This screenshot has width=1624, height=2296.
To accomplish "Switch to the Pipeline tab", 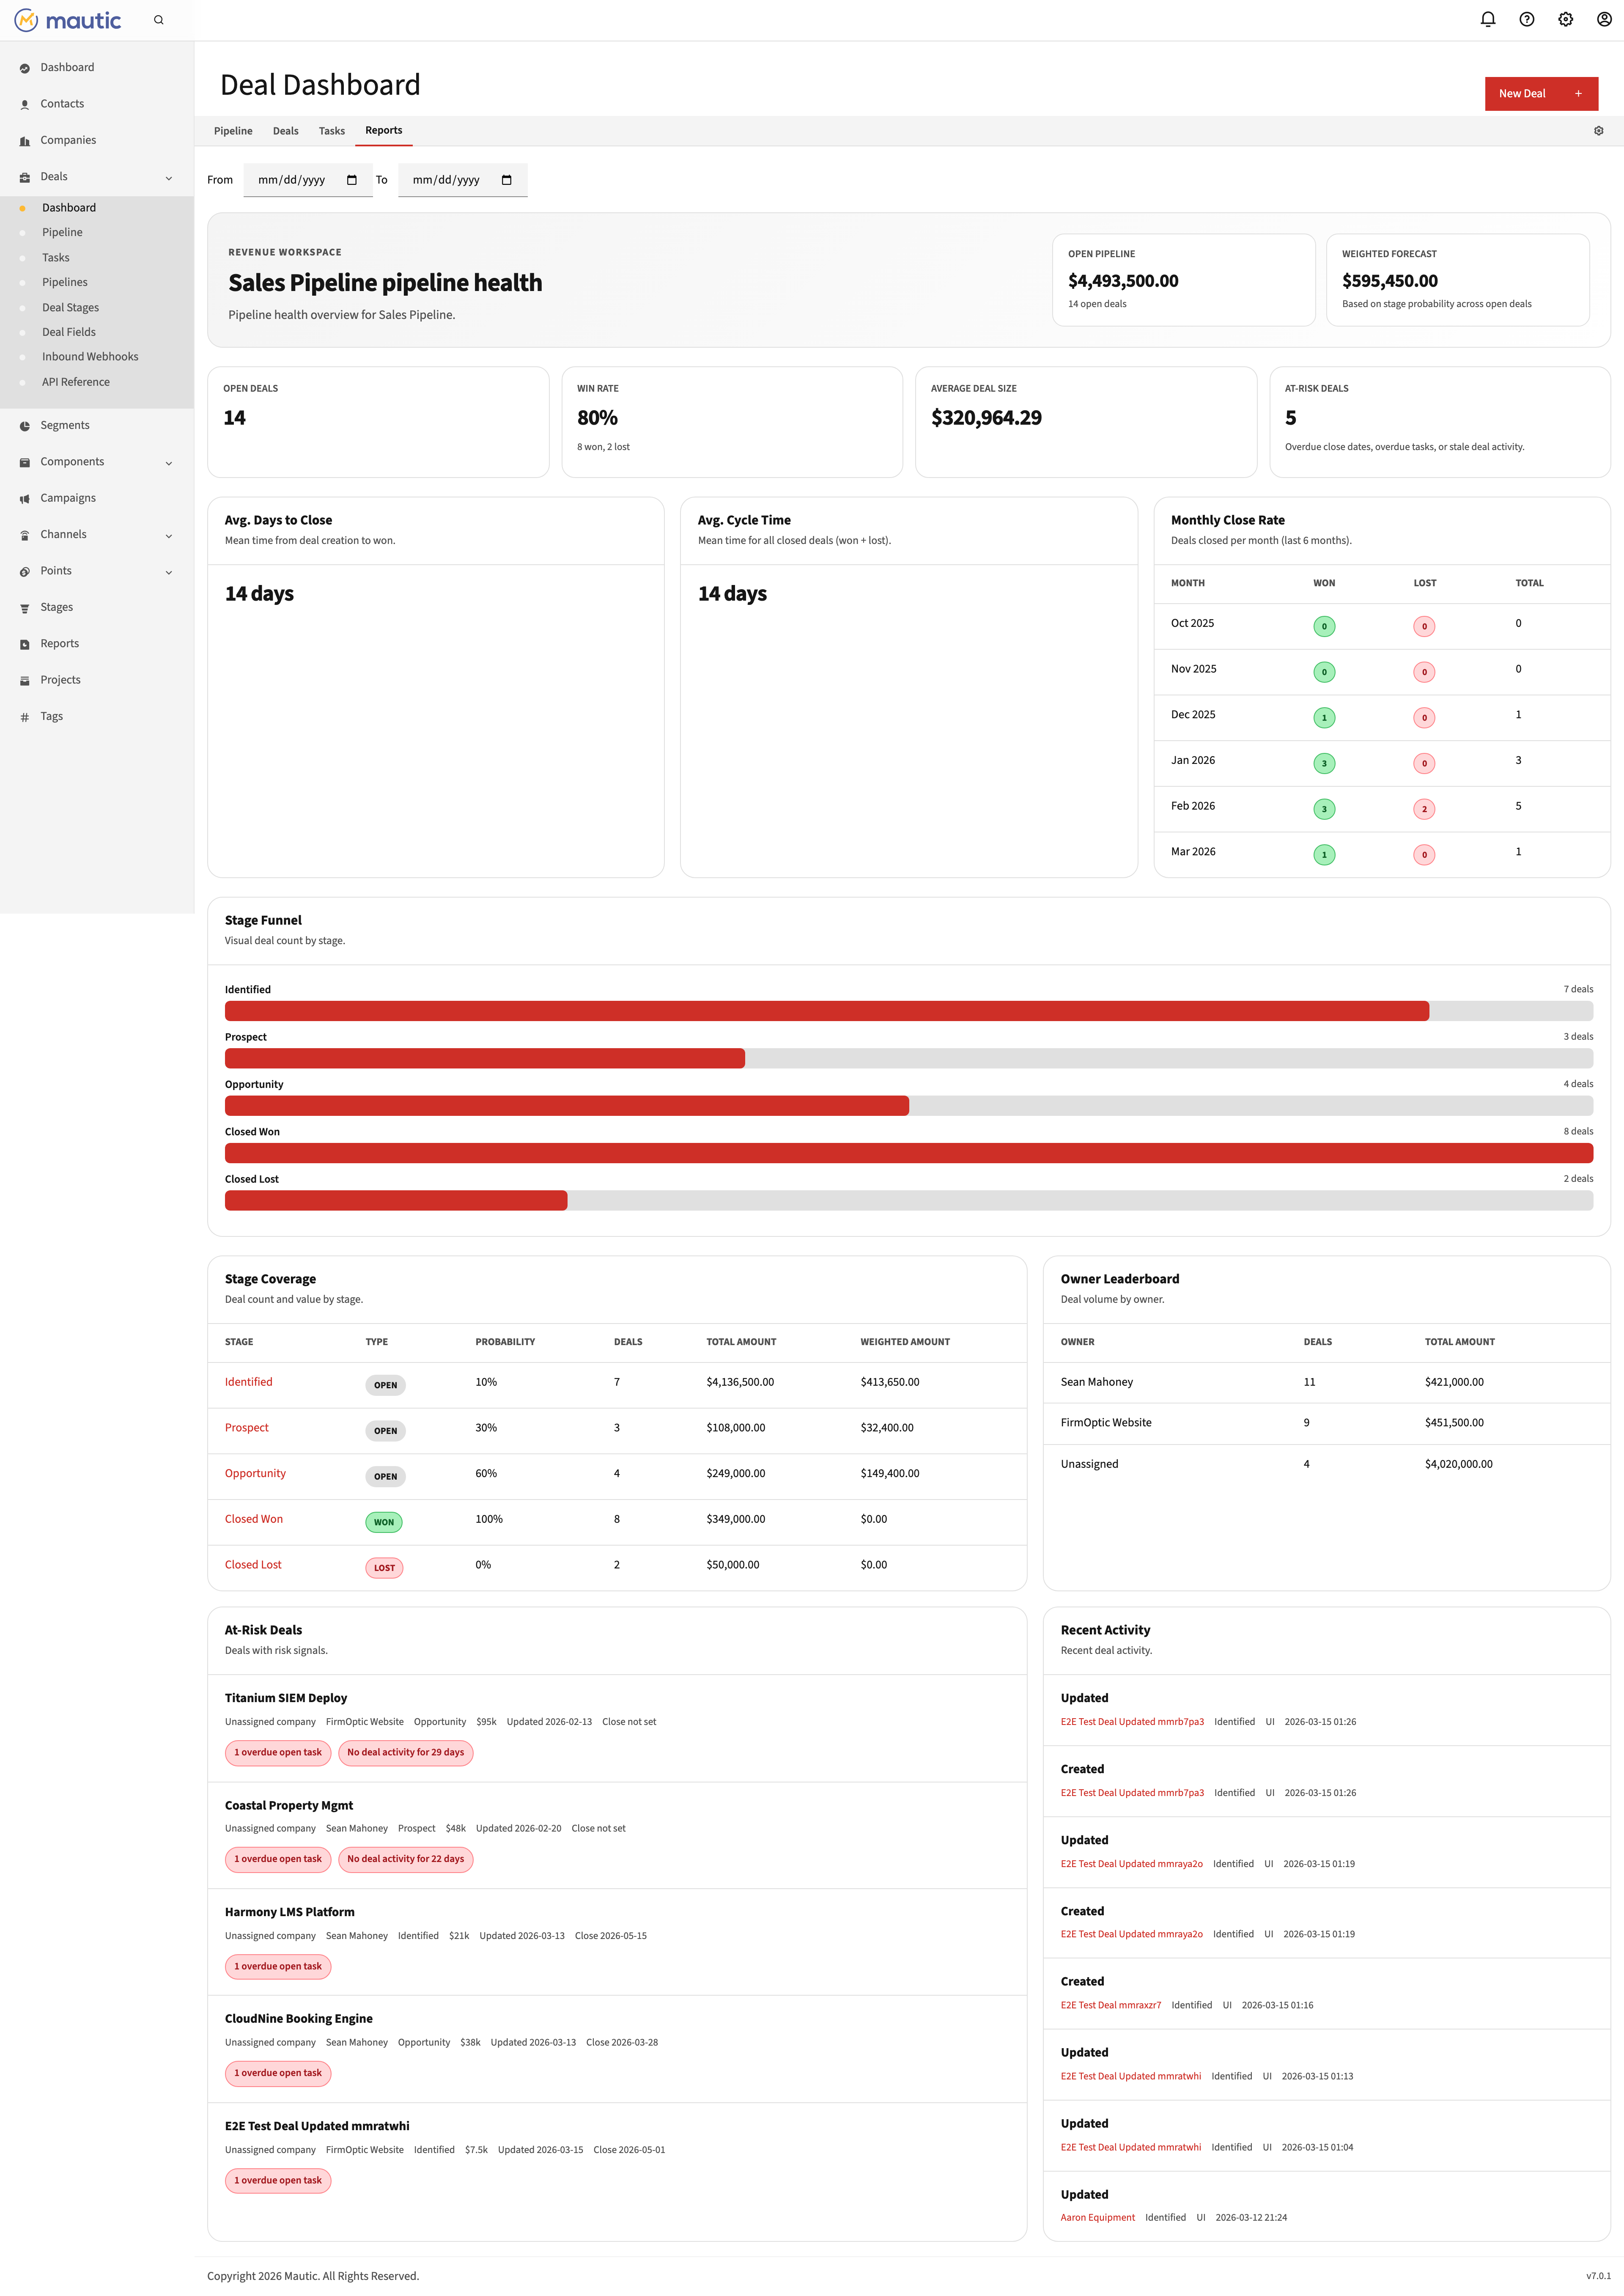I will click(233, 130).
